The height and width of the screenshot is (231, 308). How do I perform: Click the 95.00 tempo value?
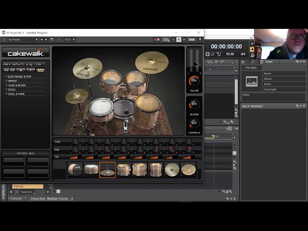click(x=230, y=54)
